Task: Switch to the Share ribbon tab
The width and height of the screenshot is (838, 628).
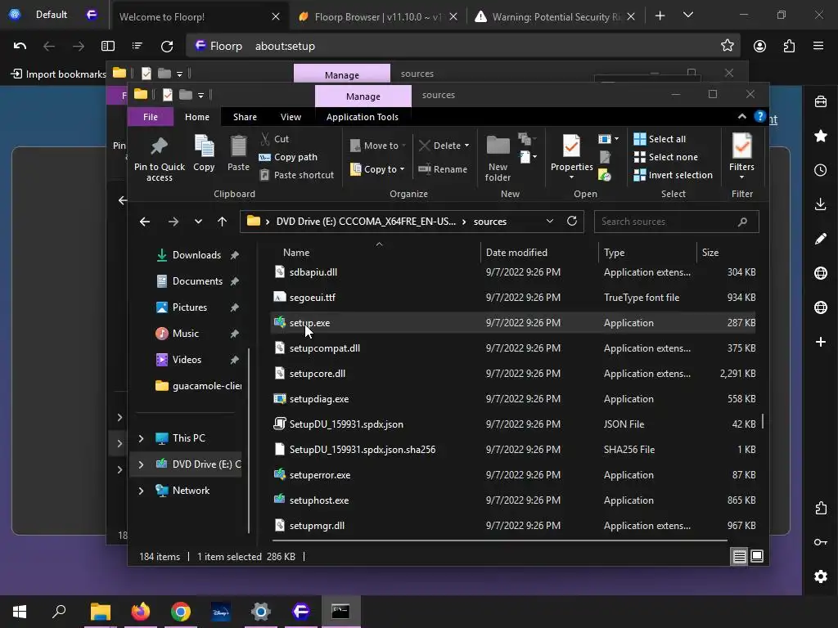Action: (x=245, y=116)
